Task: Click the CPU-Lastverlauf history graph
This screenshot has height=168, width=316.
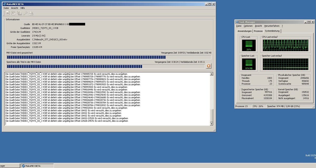Action: tap(286, 45)
